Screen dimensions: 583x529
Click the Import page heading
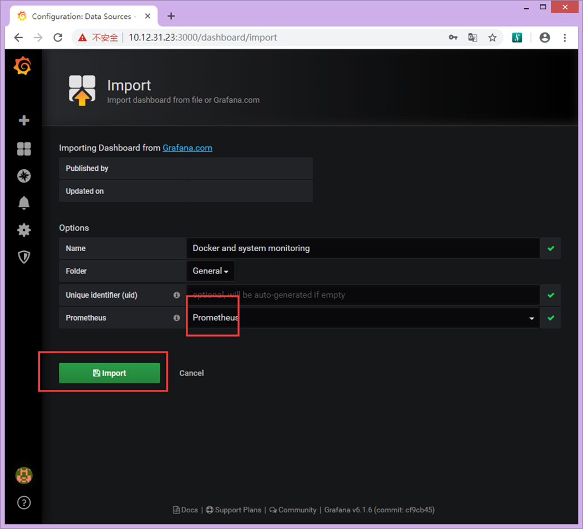[129, 85]
